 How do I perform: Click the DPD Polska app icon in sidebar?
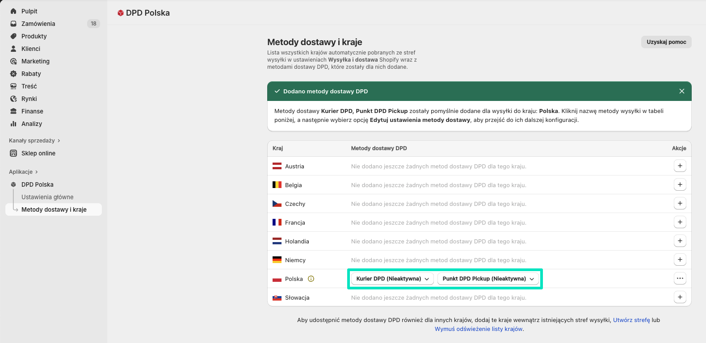[13, 184]
